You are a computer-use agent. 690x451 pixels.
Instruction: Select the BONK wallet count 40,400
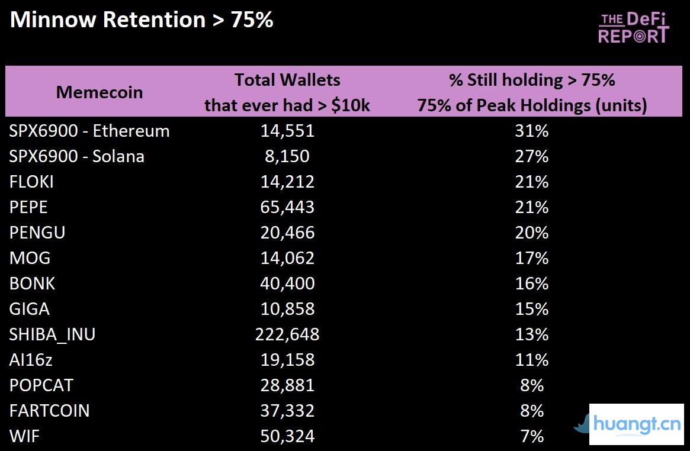click(x=287, y=284)
